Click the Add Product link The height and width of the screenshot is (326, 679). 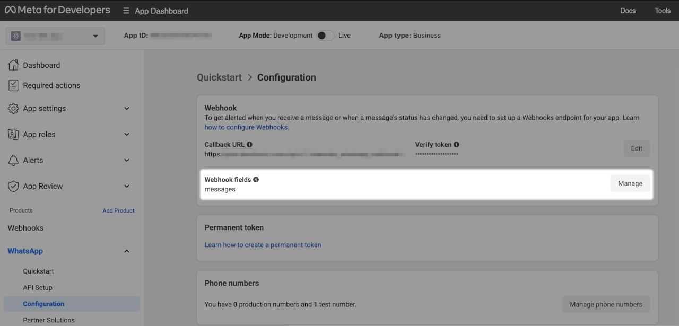pyautogui.click(x=118, y=210)
